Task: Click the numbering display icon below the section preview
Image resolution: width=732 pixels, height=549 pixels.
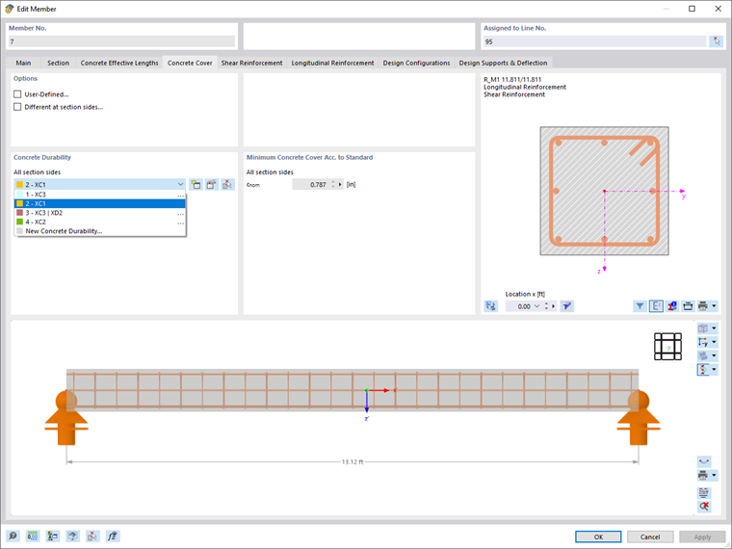Action: coord(671,306)
